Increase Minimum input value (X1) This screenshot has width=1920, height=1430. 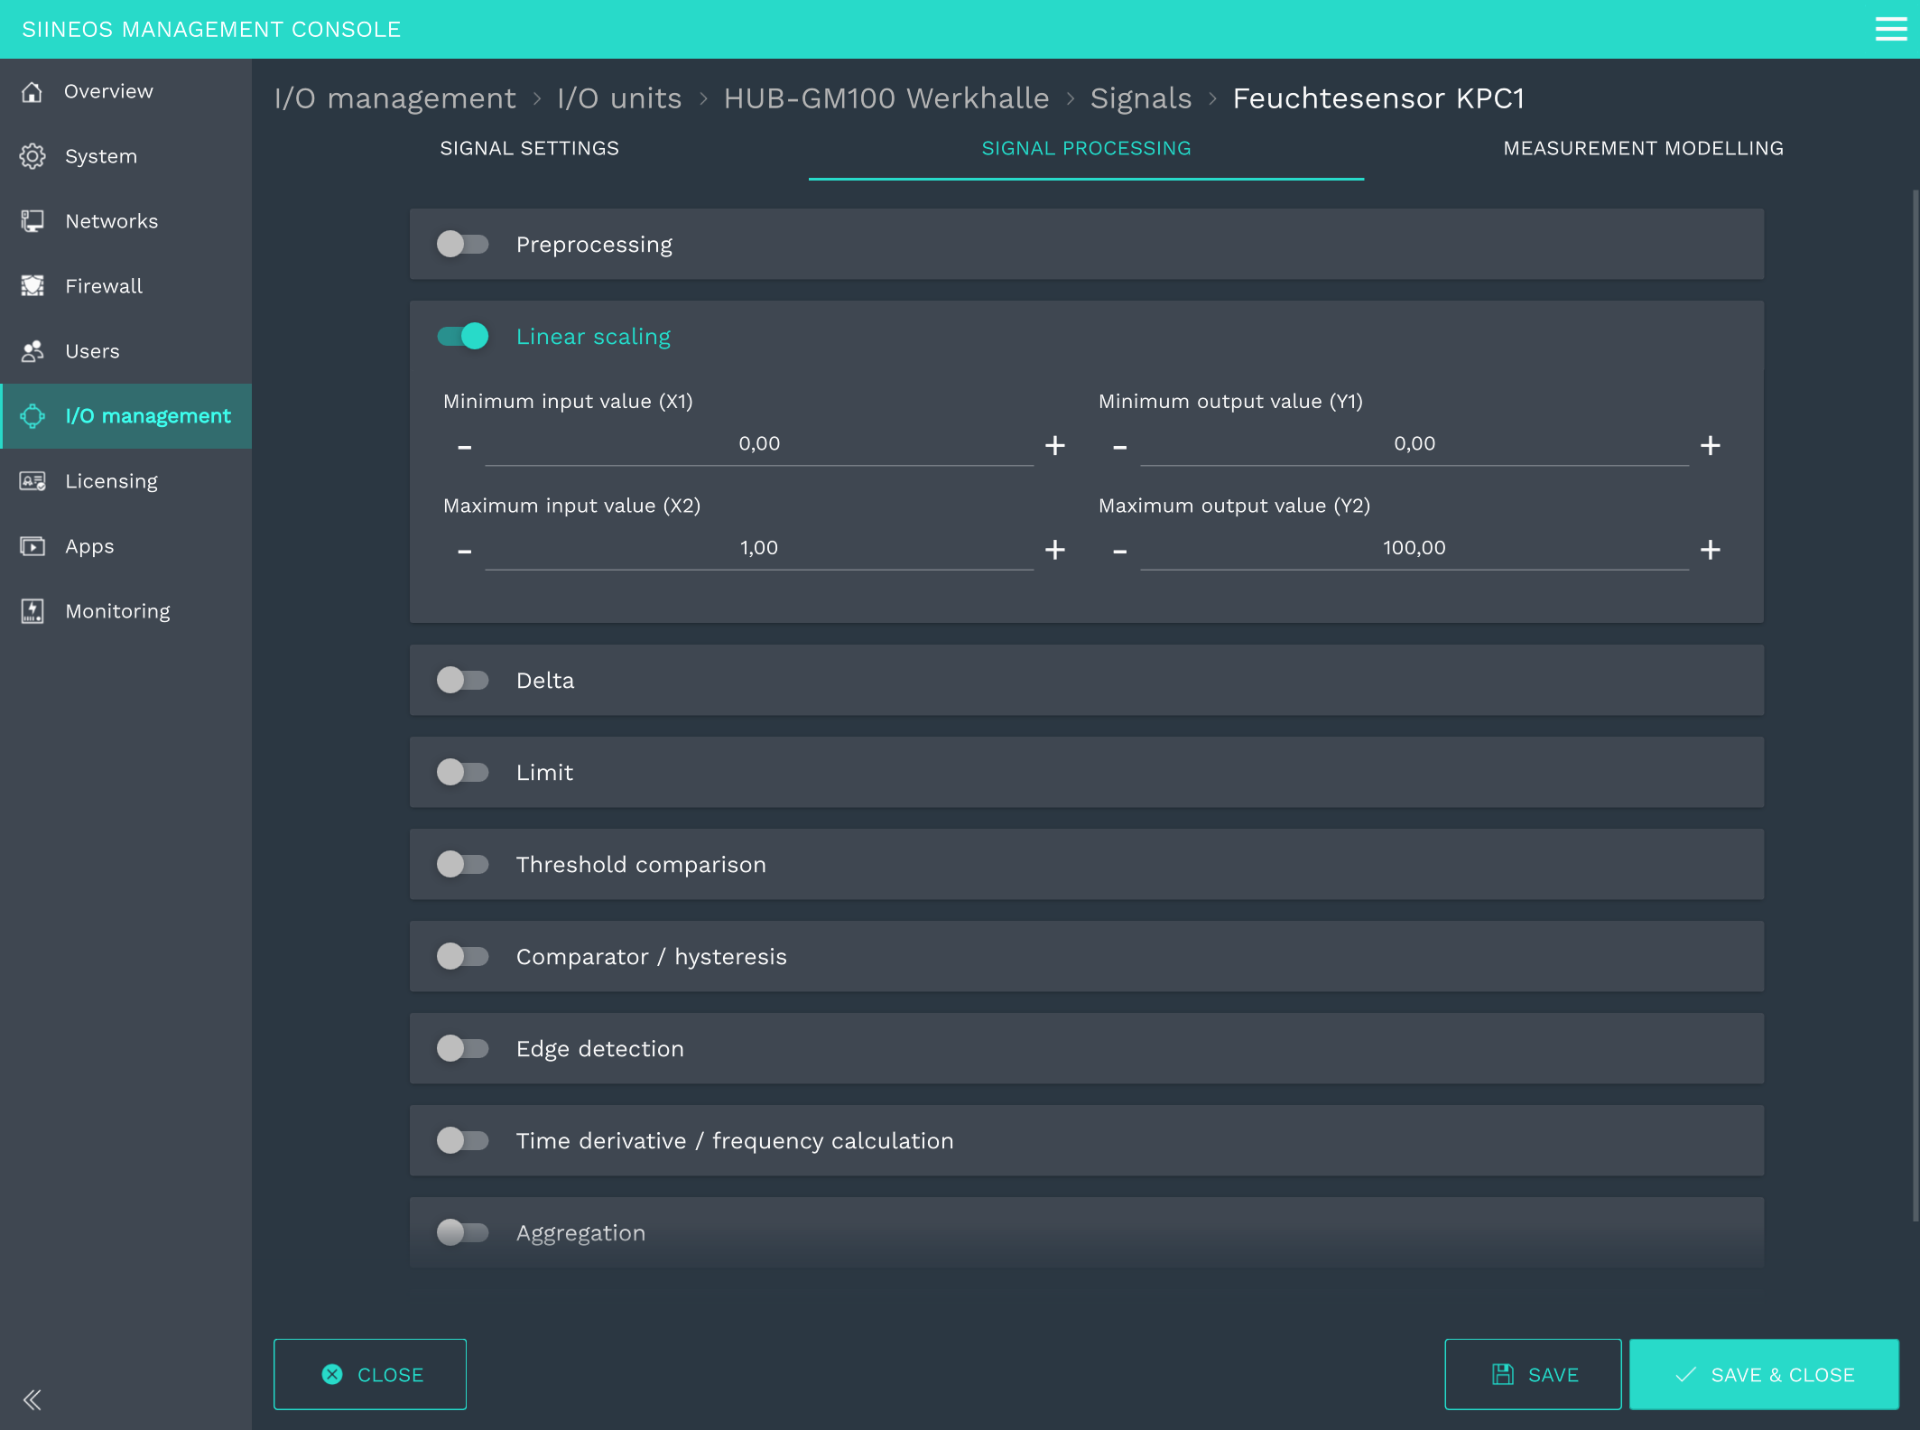1055,445
